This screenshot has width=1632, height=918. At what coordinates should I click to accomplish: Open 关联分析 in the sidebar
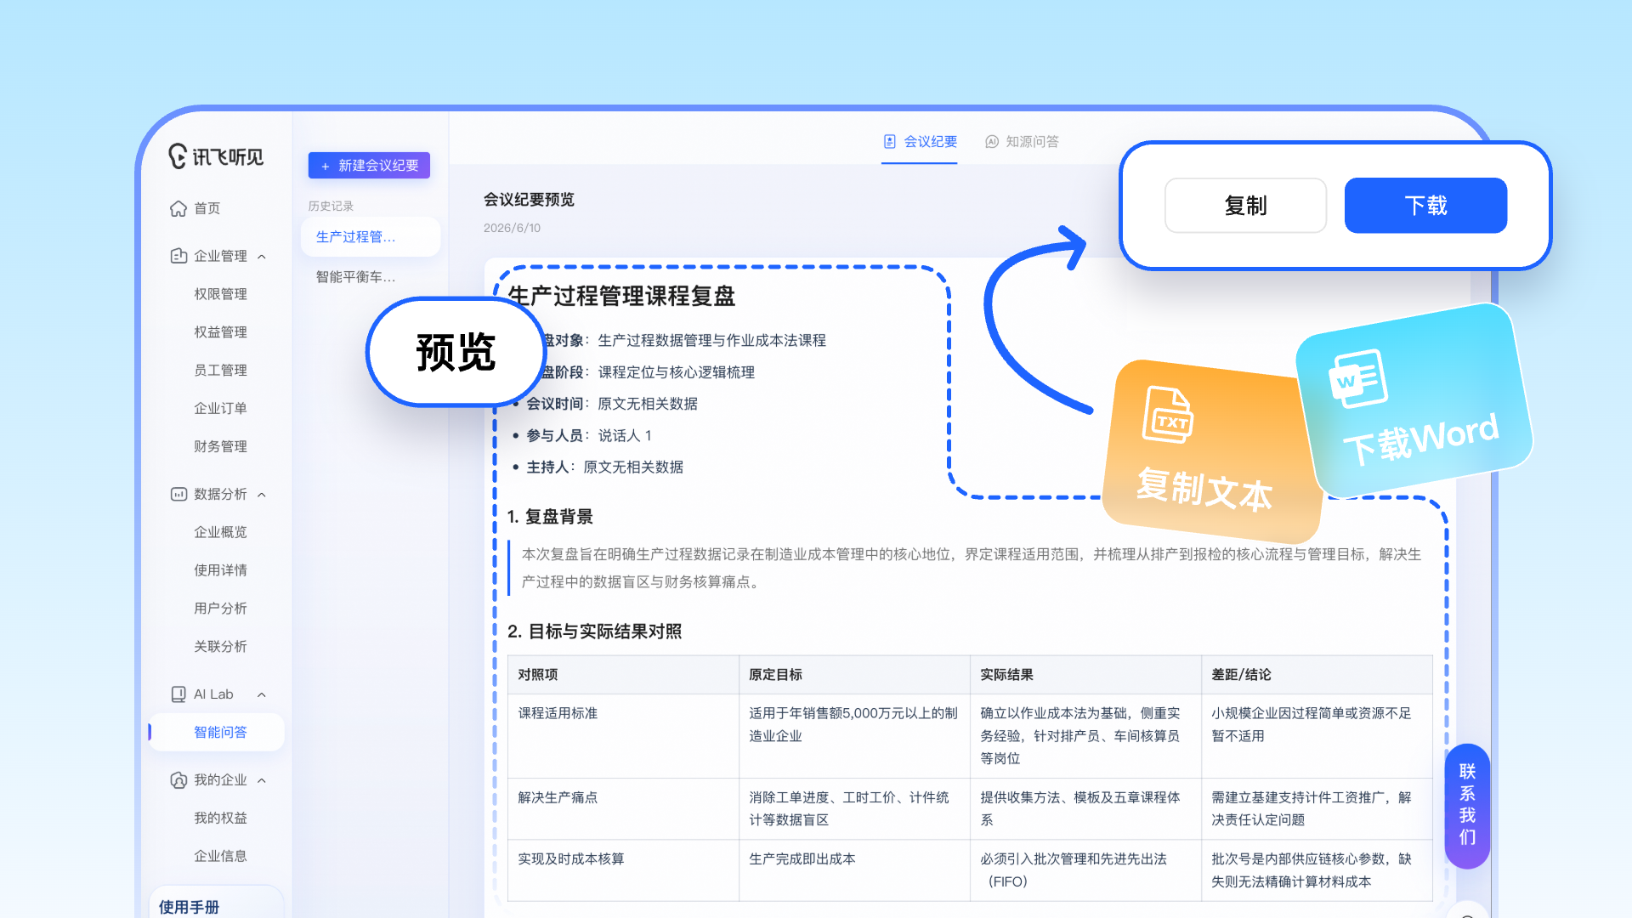[220, 647]
